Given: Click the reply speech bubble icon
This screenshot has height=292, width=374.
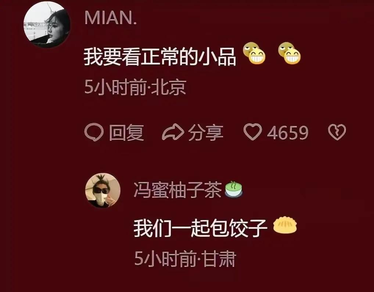Looking at the screenshot, I should 94,132.
